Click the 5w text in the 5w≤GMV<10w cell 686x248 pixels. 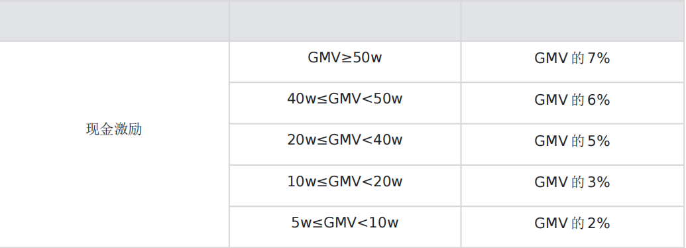tap(302, 223)
